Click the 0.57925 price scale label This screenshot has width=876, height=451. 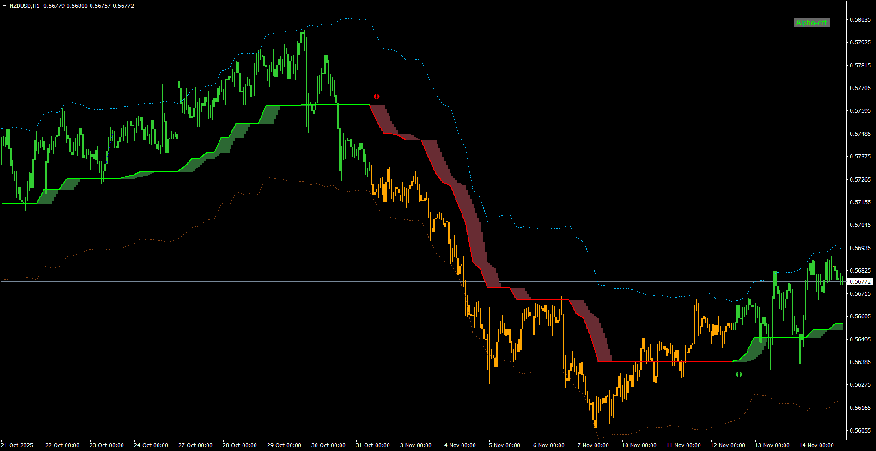(860, 43)
